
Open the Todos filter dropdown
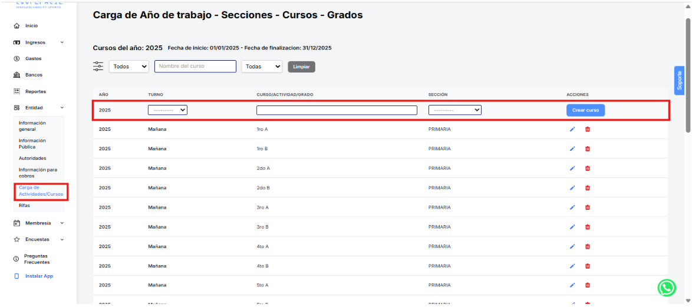coord(129,67)
